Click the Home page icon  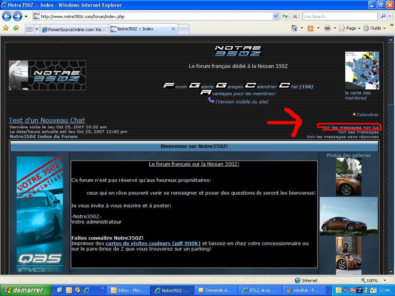pyautogui.click(x=294, y=28)
